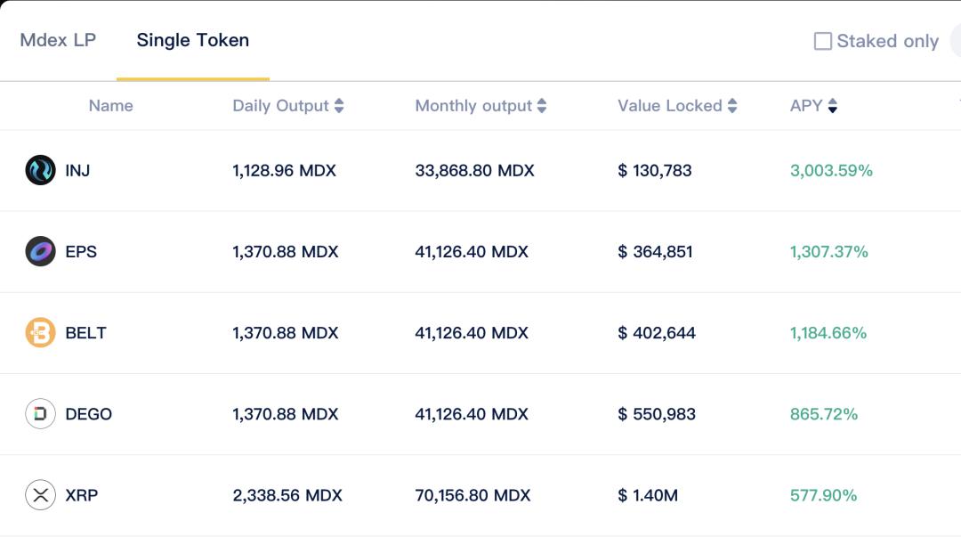Open the XRP pool name
Image resolution: width=961 pixels, height=537 pixels.
coord(81,495)
